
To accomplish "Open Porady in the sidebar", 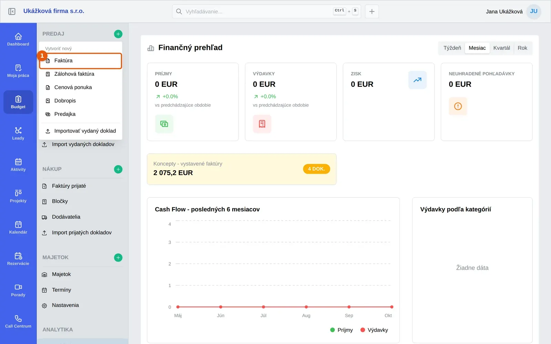I will point(18,290).
